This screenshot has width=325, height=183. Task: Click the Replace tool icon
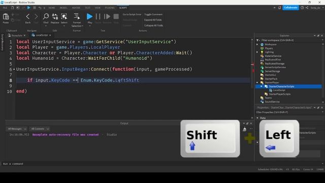55,16
